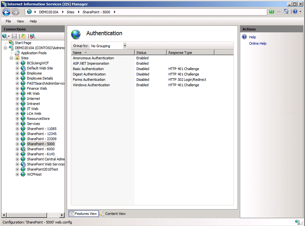Switch to the Content View tab
Screen dimensions: 305x226
coord(113,213)
